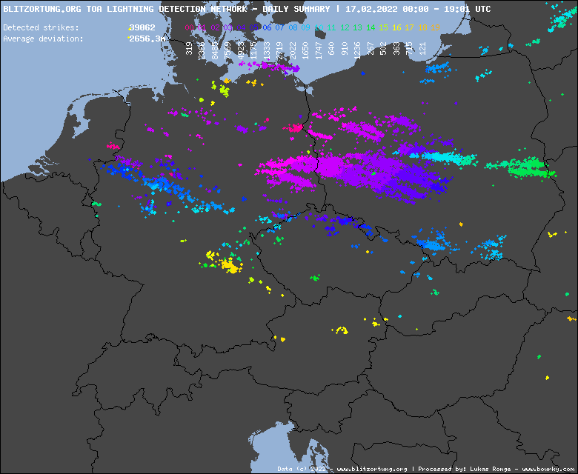Click the strike count 121
The height and width of the screenshot is (474, 578).
click(x=422, y=49)
